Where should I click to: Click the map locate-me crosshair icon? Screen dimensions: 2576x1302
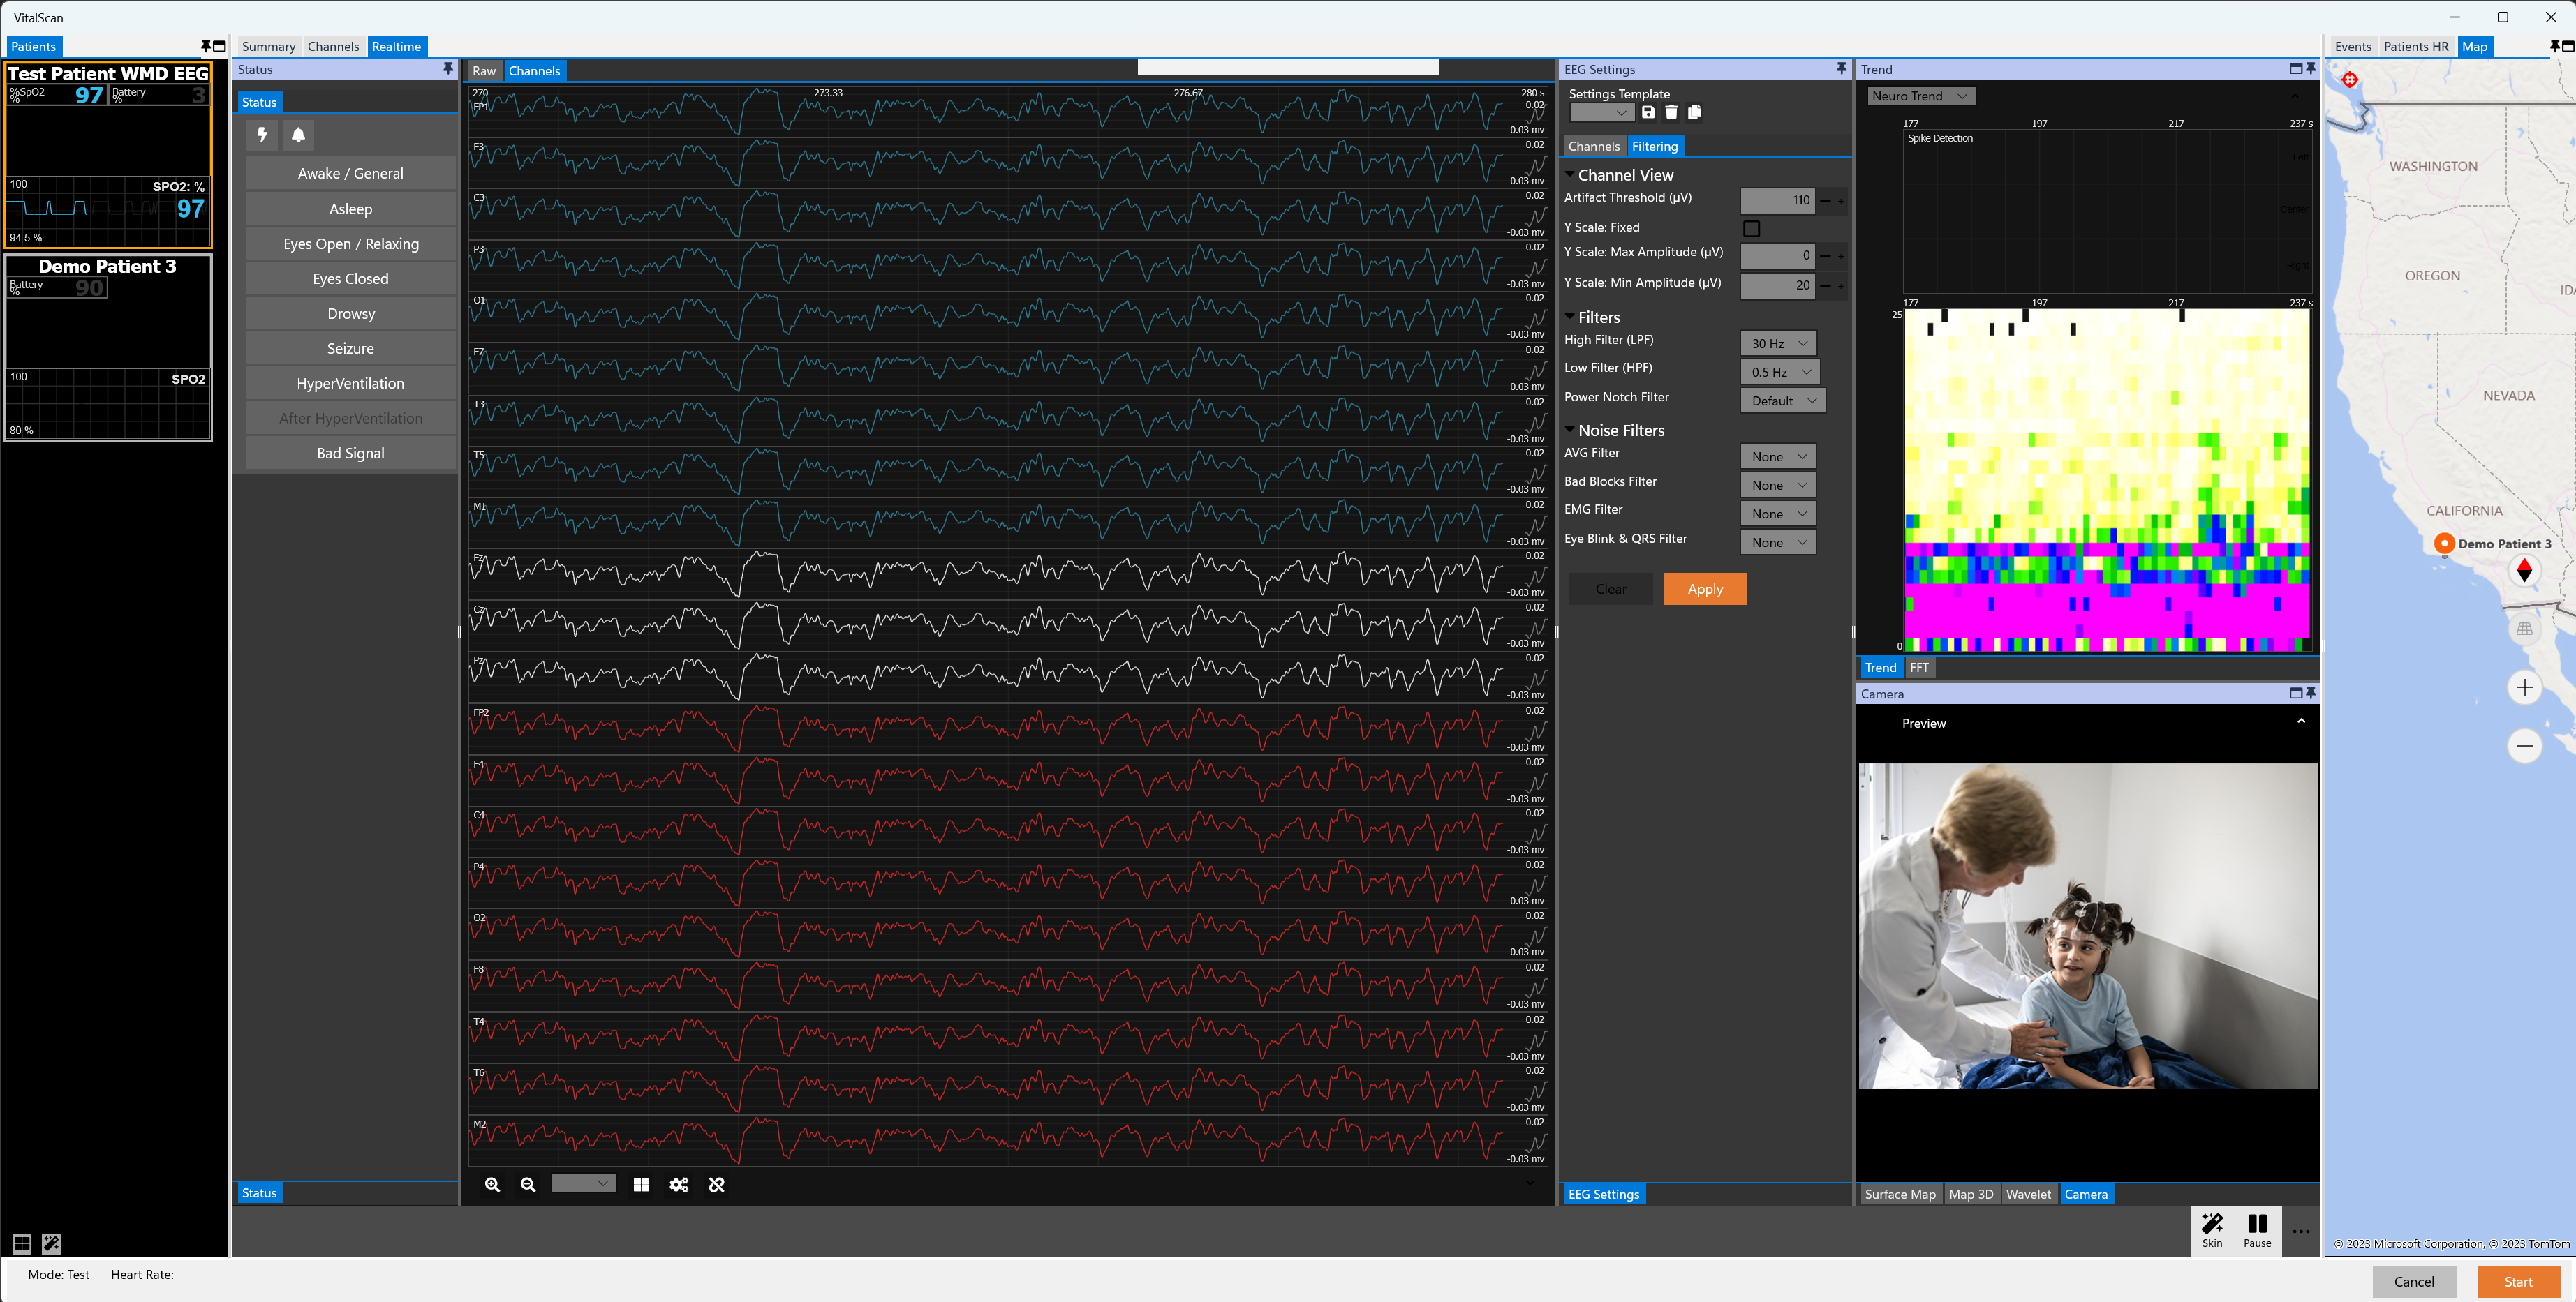tap(2350, 80)
